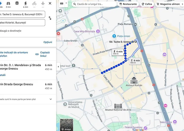Open input tools keyboard dropdown arrow
184x131 pixels.
(x=66, y=4)
